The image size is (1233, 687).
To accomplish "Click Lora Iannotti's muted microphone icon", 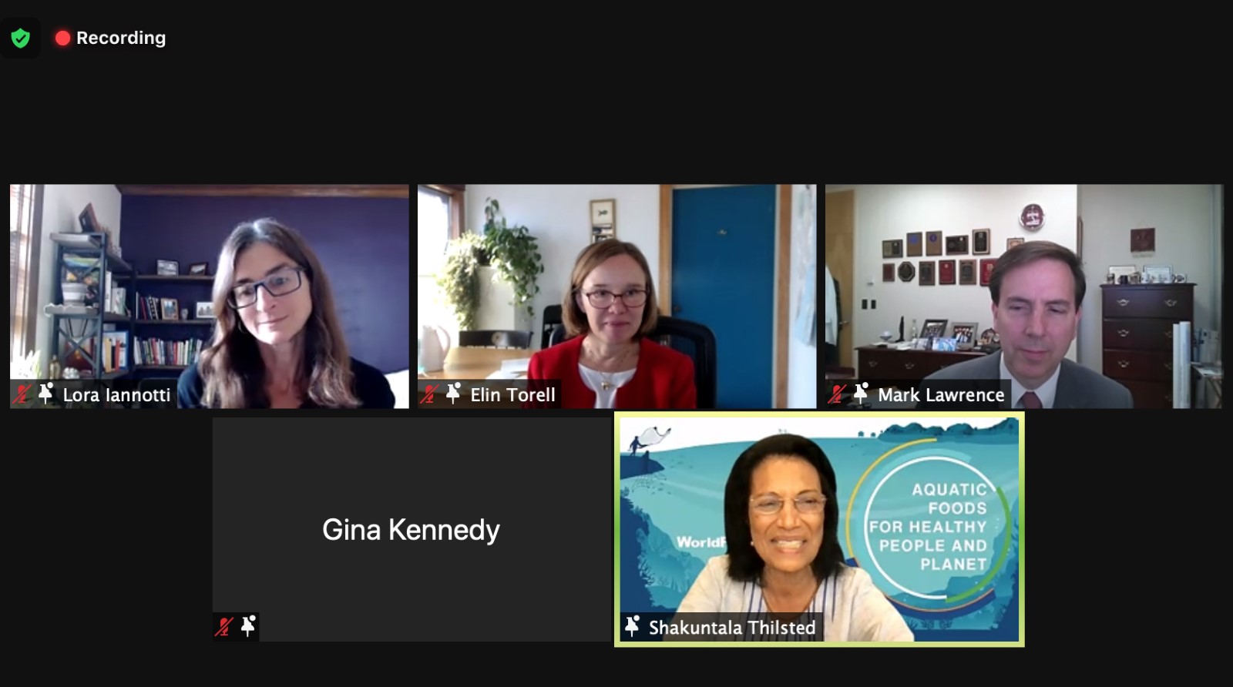I will pos(22,394).
